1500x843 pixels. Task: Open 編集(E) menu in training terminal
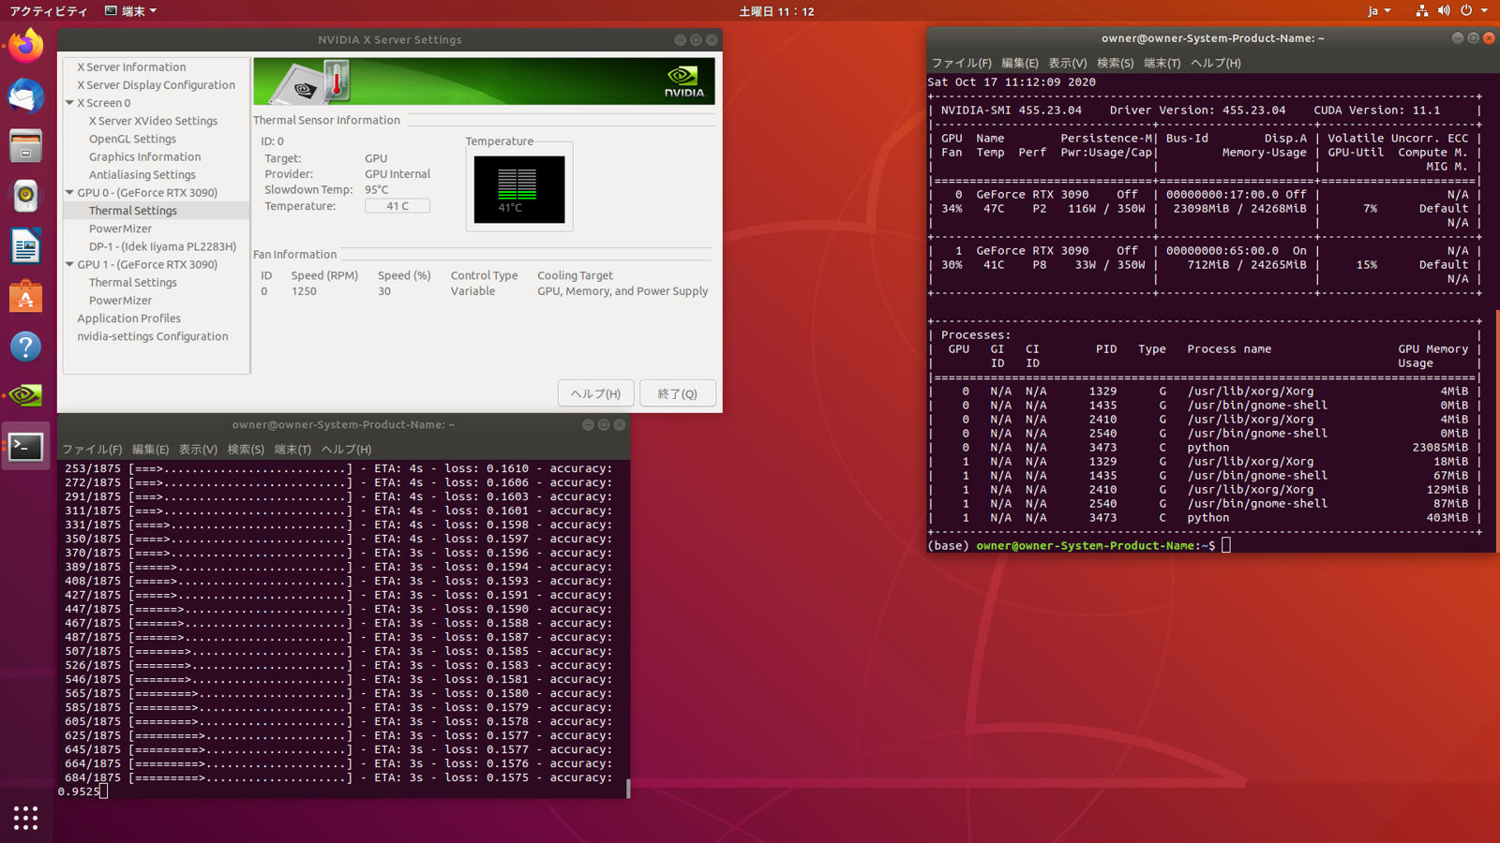tap(150, 450)
